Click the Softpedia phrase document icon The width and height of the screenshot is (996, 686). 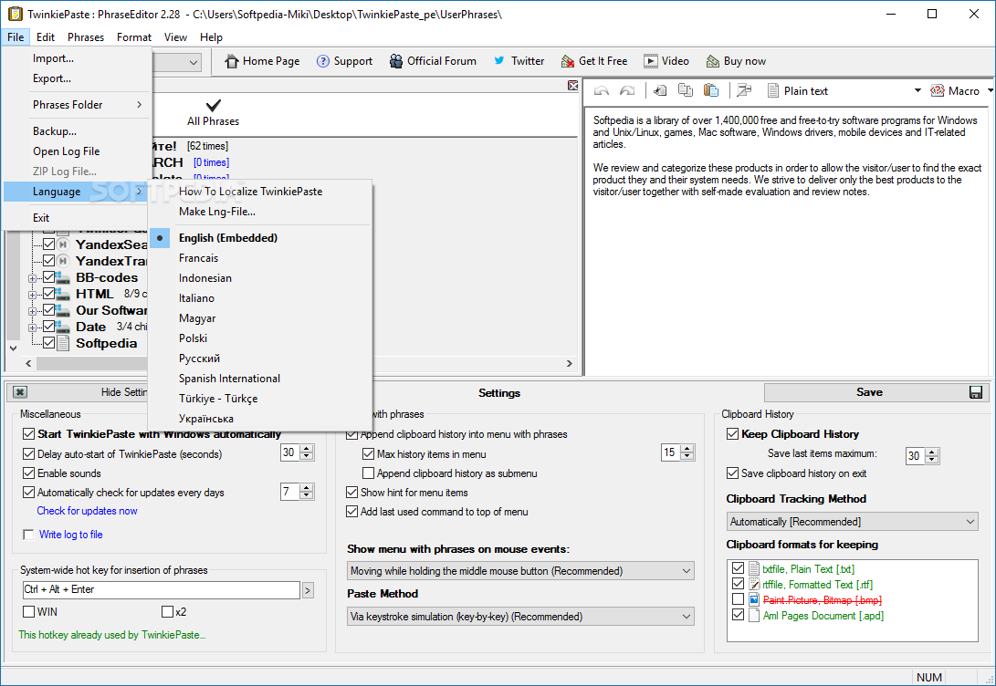tap(63, 343)
